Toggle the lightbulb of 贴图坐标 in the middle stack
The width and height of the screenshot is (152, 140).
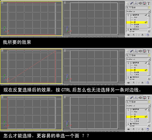pyautogui.click(x=128, y=77)
